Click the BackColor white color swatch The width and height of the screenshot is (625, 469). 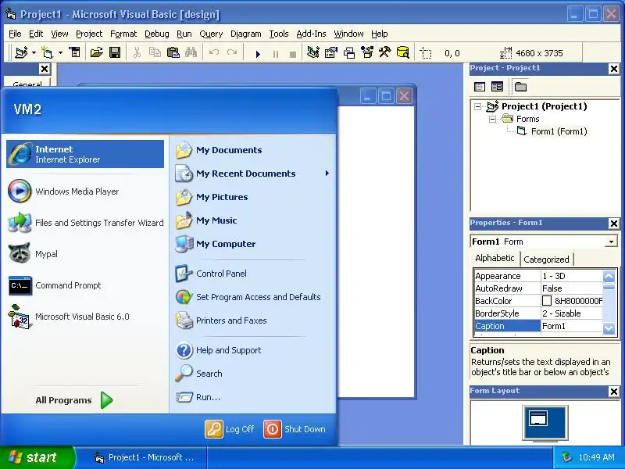pos(547,301)
